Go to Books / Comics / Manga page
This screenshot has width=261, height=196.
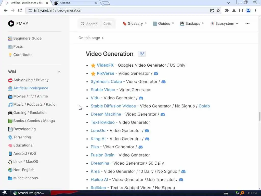point(31,121)
